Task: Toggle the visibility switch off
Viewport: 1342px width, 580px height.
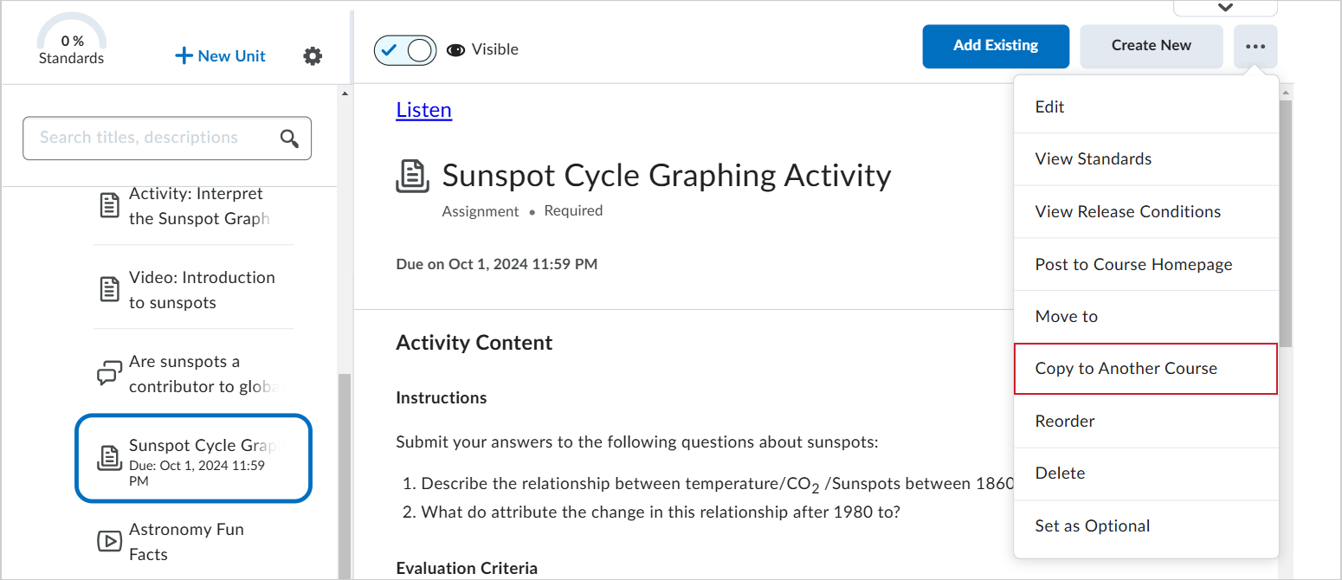Action: pyautogui.click(x=407, y=50)
